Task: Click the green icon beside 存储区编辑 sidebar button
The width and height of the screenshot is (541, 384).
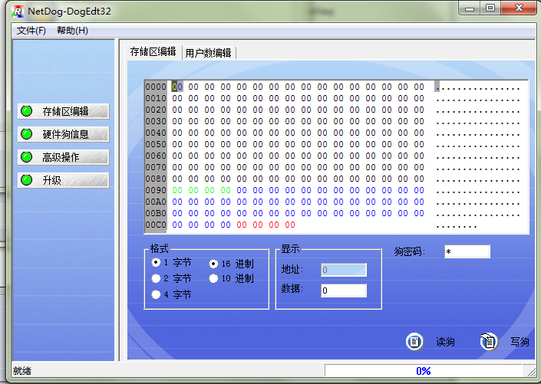Action: [27, 111]
